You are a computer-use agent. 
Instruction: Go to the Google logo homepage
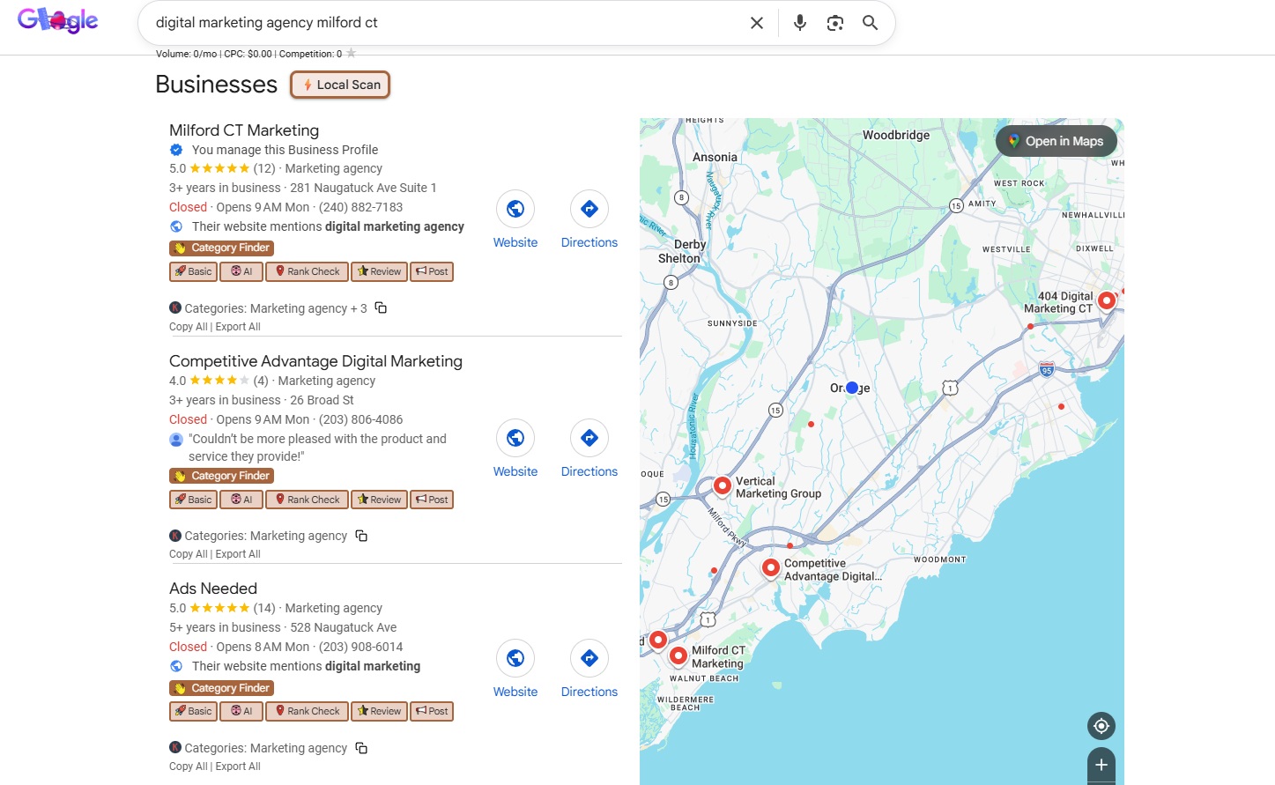point(58,19)
